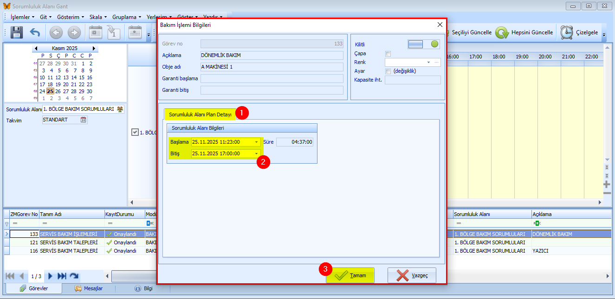Viewport: 615px width, 299px height.
Task: Click the refresh arrow in record navigator
Action: (74, 276)
